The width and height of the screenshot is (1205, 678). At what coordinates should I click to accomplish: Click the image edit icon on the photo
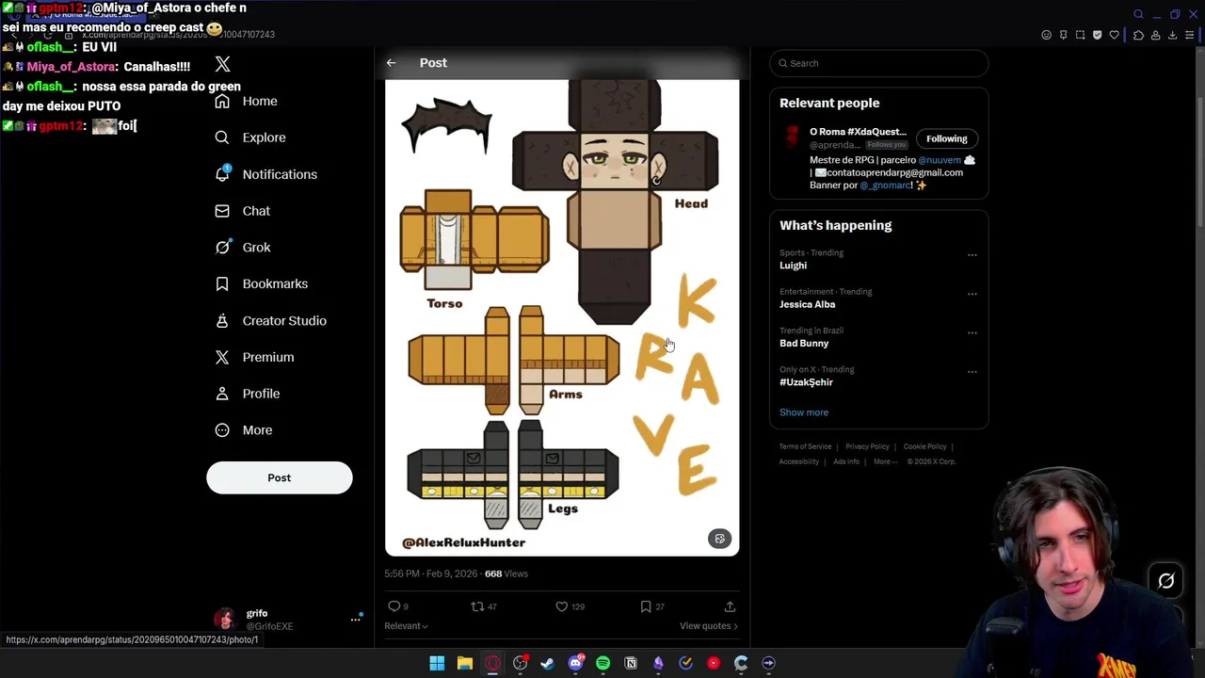point(719,539)
